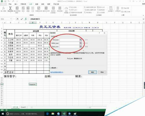145x116 pixels.
Task: Open the Name Manager icon
Action: click(66, 8)
